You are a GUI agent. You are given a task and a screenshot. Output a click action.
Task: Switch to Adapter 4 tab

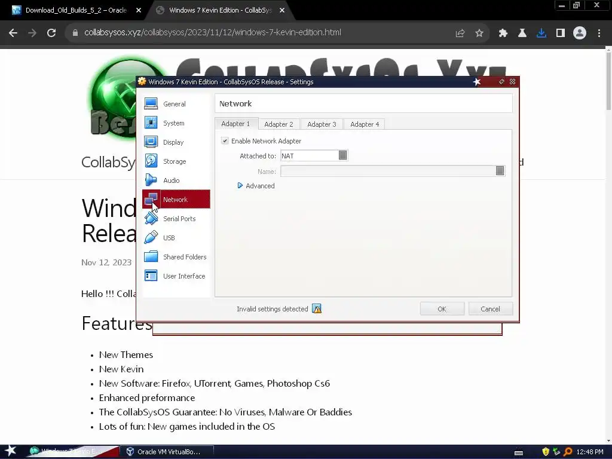[365, 124]
